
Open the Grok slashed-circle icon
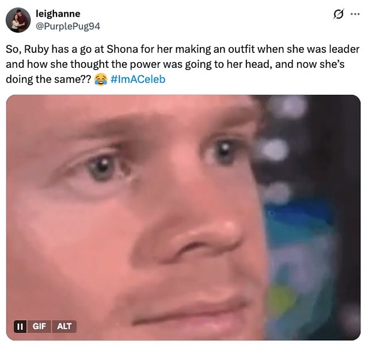(339, 14)
